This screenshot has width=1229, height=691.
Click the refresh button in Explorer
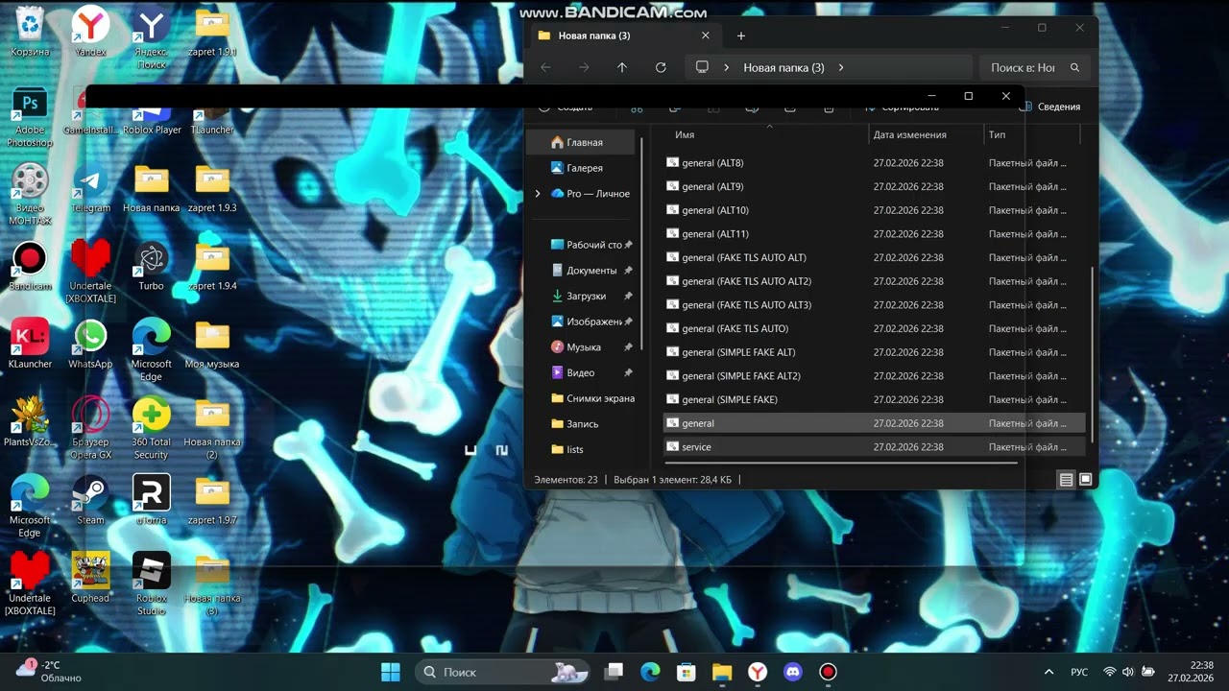coord(661,67)
